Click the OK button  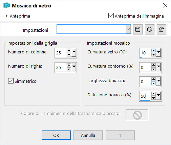(56, 135)
